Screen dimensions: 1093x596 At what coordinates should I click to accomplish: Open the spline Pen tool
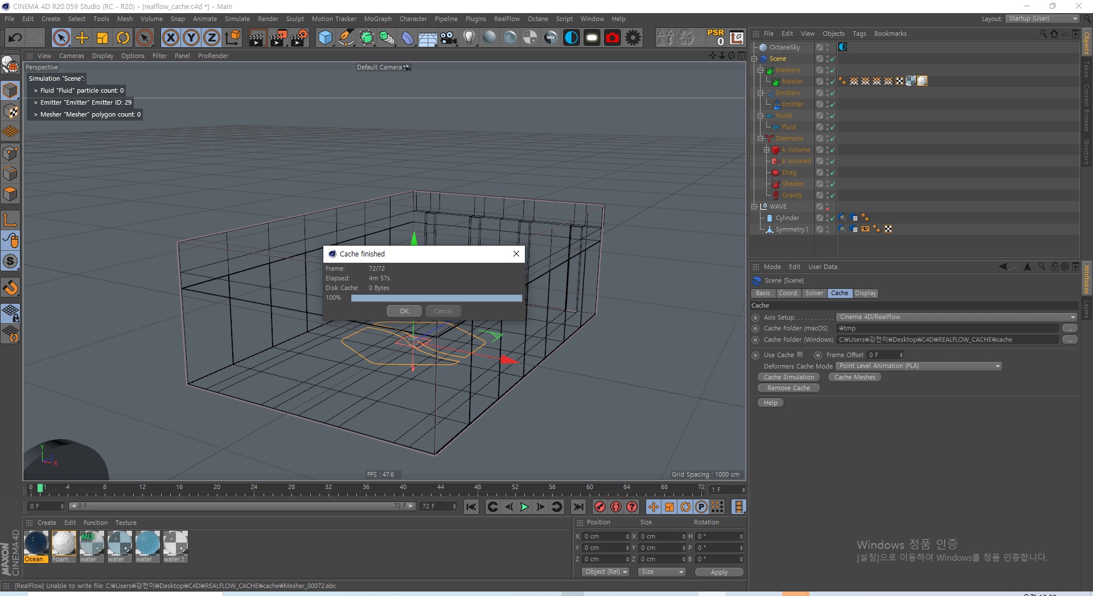click(346, 38)
